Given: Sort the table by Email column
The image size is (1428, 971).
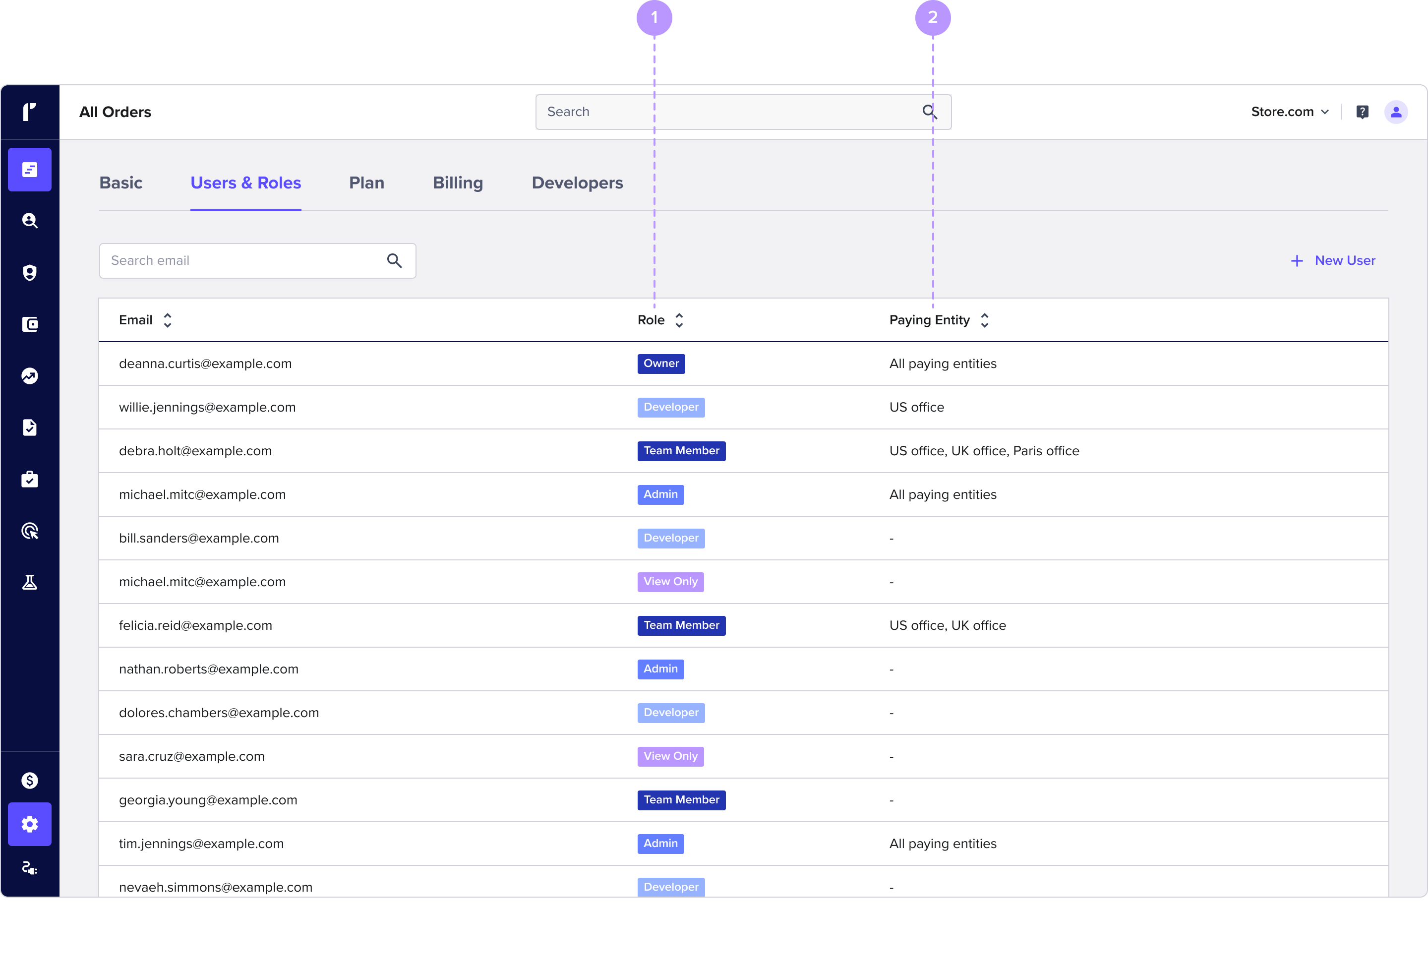Looking at the screenshot, I should pyautogui.click(x=167, y=320).
